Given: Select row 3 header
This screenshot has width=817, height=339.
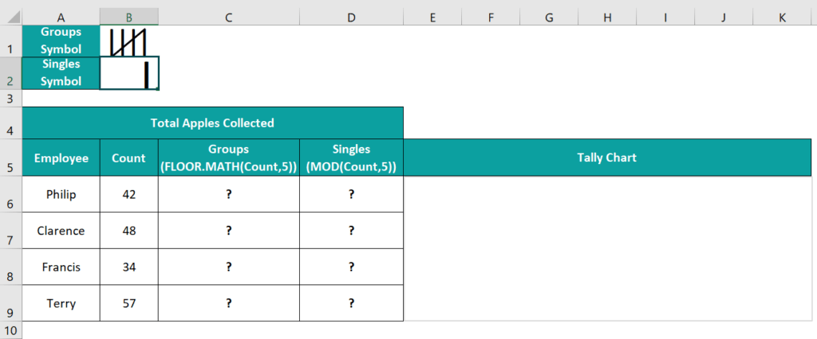Looking at the screenshot, I should coord(11,98).
